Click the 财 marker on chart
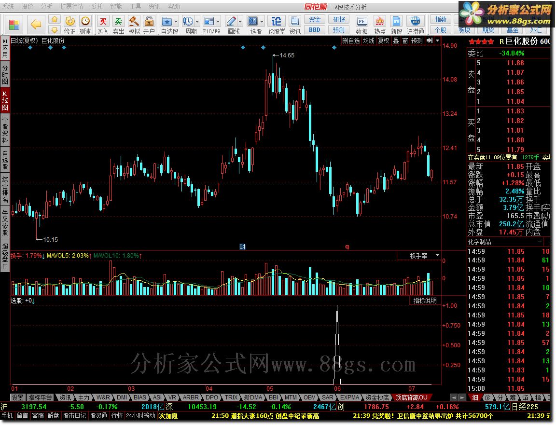This screenshot has height=425, width=556. click(x=242, y=247)
